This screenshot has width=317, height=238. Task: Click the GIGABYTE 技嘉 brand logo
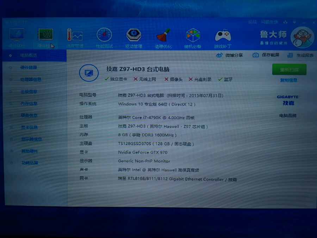pyautogui.click(x=288, y=100)
